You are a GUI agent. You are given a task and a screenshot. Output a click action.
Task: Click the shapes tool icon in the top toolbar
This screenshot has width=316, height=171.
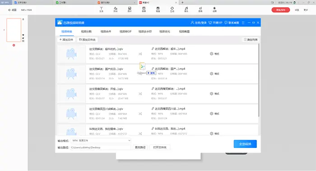point(116,9)
